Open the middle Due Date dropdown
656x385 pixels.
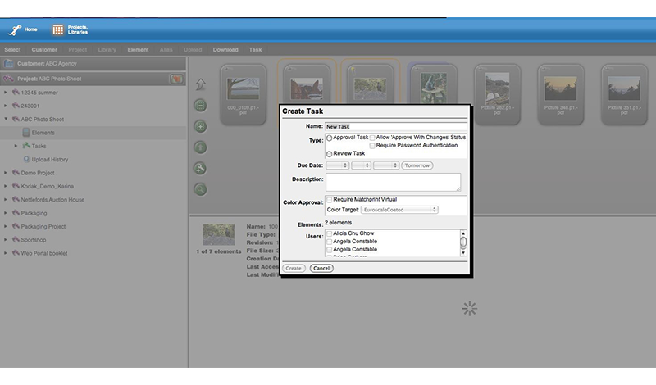tap(361, 165)
